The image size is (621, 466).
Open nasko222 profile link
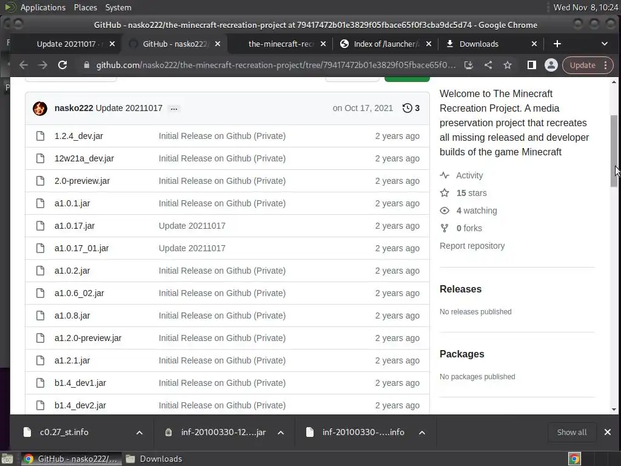pos(73,108)
